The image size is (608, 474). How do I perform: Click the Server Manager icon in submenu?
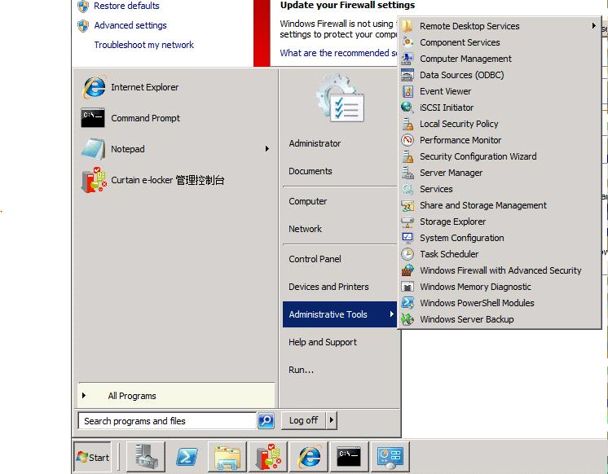pos(408,173)
